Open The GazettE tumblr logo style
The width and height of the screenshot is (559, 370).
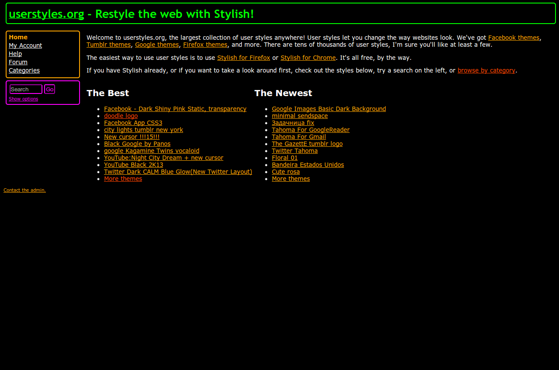307,144
